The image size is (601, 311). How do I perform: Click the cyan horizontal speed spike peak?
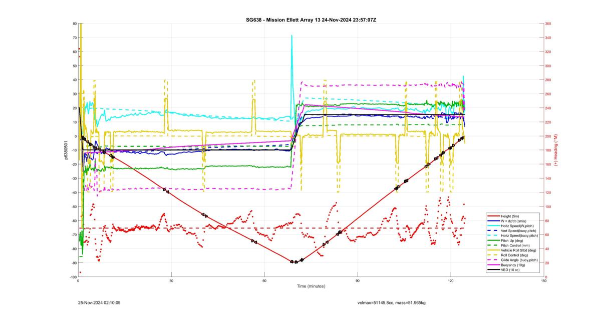(x=291, y=36)
